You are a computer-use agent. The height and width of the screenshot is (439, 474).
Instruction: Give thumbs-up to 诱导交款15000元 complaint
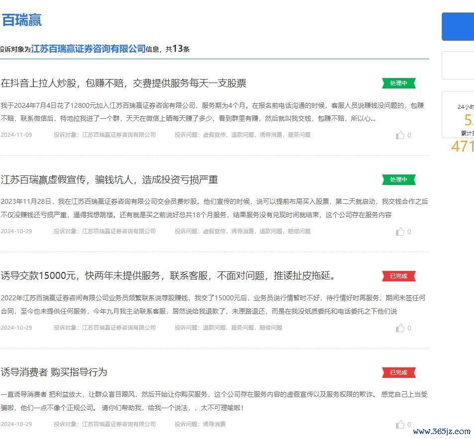[x=400, y=328]
